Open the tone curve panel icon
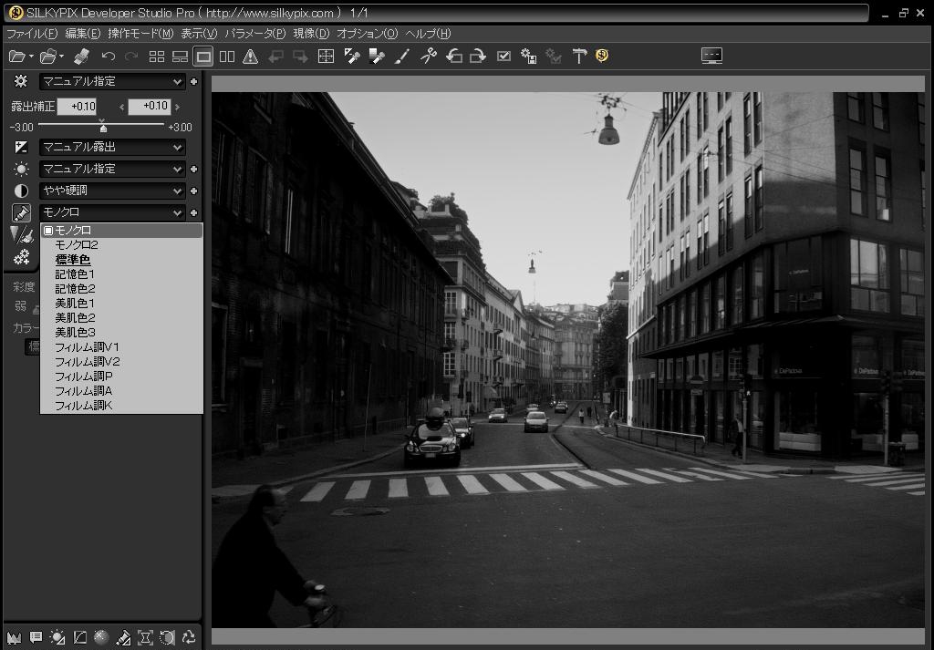 tap(79, 637)
